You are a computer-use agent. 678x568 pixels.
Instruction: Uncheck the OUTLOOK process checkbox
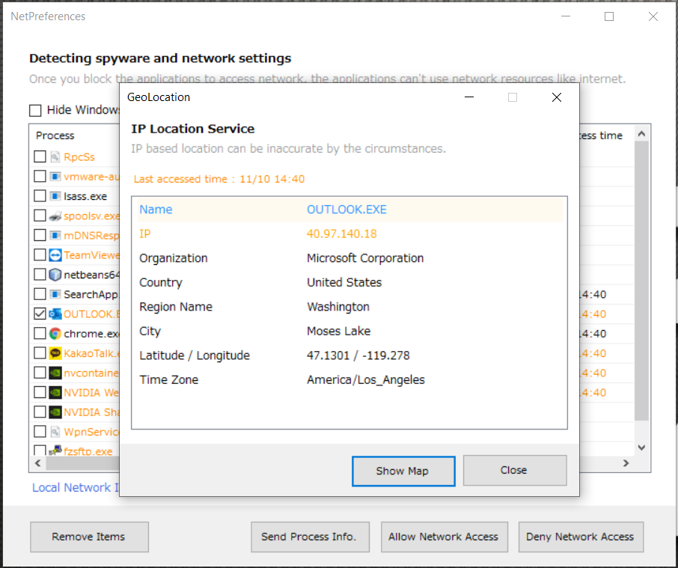40,314
